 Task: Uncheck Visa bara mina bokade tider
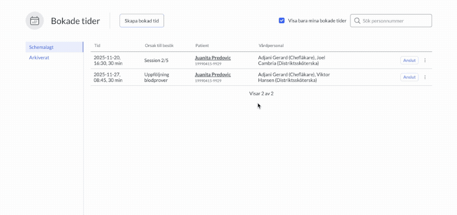pos(282,21)
